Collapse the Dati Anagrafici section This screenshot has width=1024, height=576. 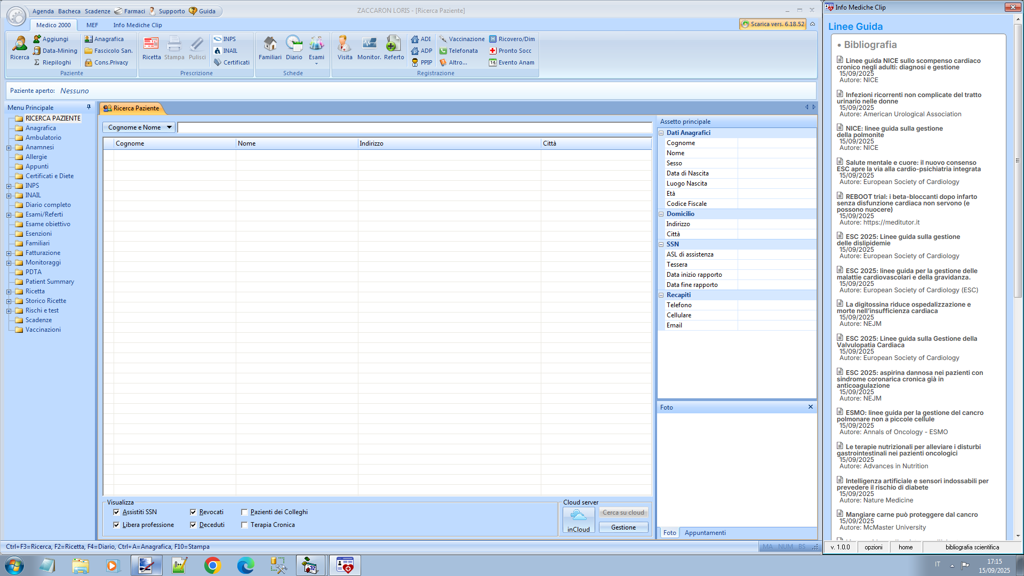(x=661, y=133)
